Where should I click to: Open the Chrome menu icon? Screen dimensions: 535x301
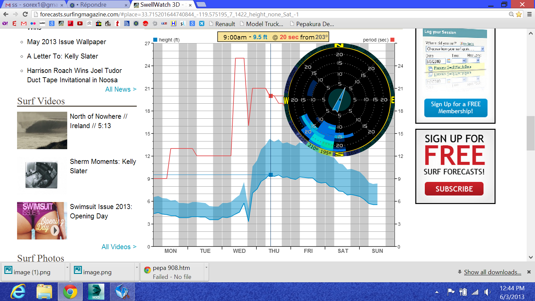click(529, 14)
